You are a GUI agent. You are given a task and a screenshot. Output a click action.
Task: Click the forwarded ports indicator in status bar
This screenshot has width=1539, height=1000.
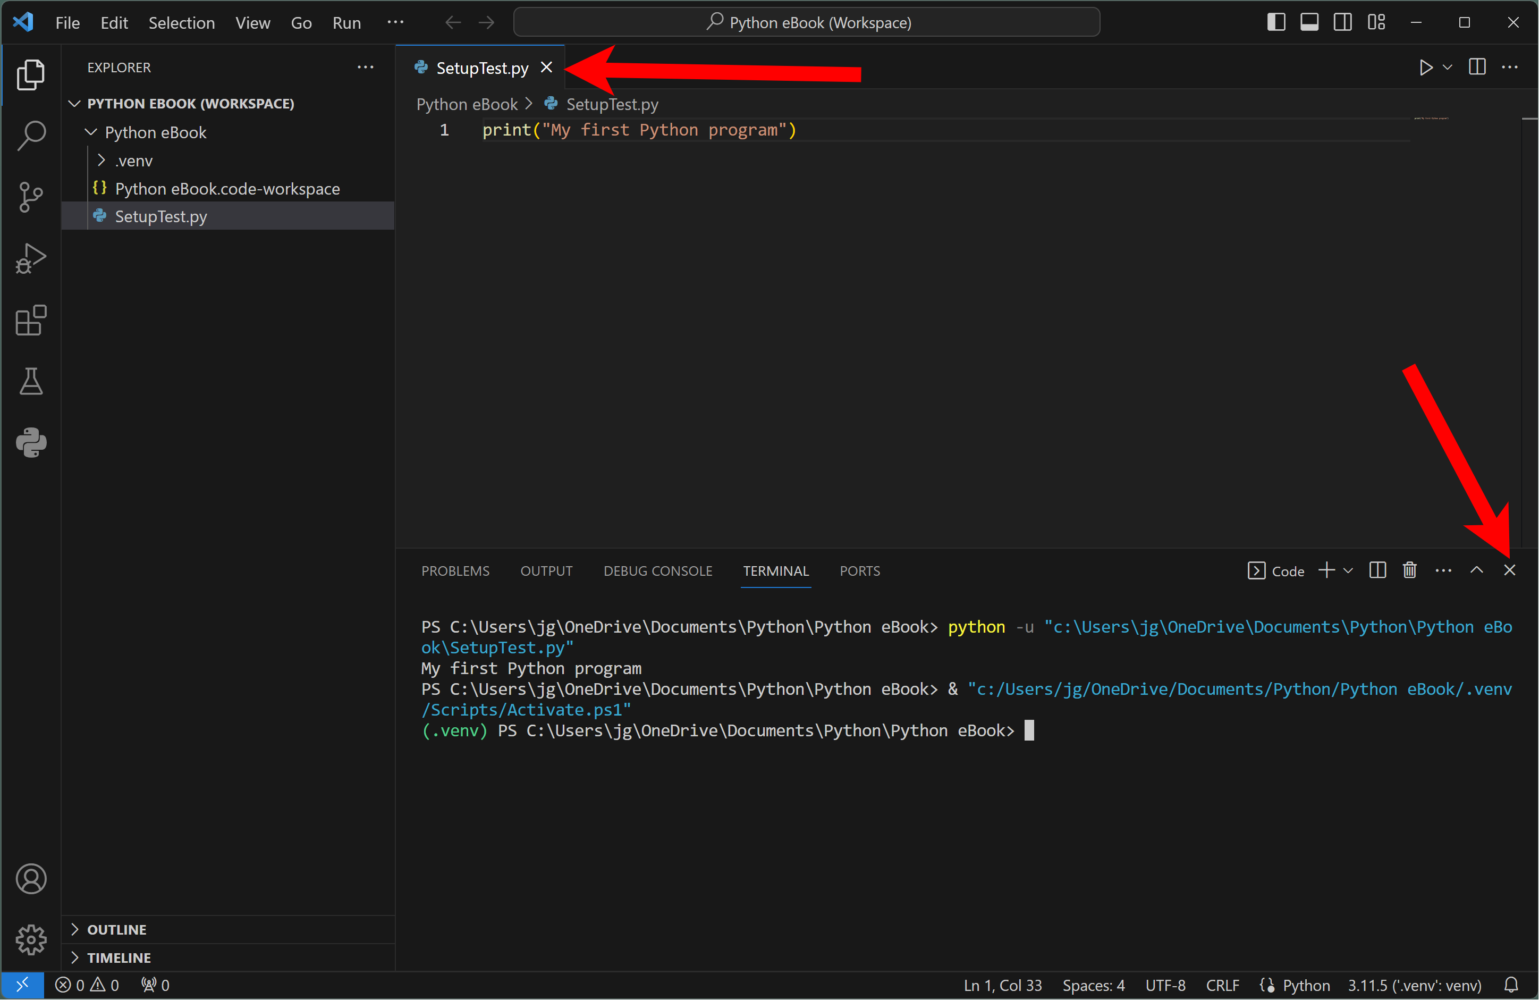[x=155, y=985]
